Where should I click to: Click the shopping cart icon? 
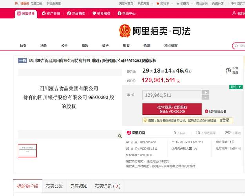(158, 4)
